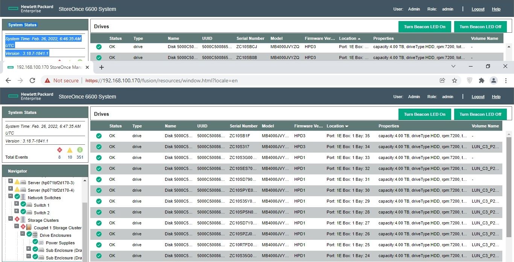Viewport: 514px width, 262px height.
Task: Click the Drive Enclosures stack icon in Navigator
Action: (x=35, y=235)
